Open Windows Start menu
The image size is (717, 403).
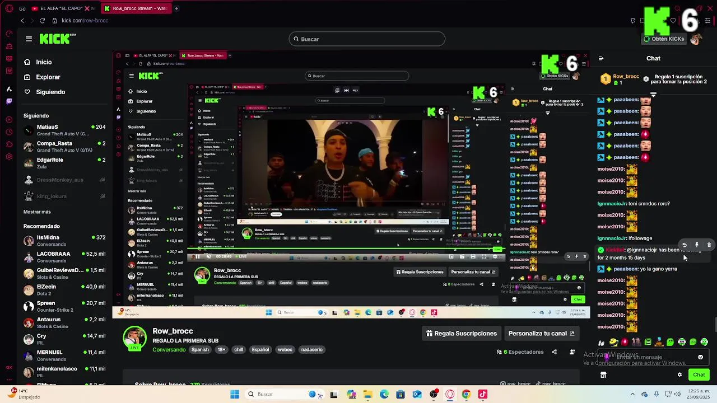coord(235,394)
